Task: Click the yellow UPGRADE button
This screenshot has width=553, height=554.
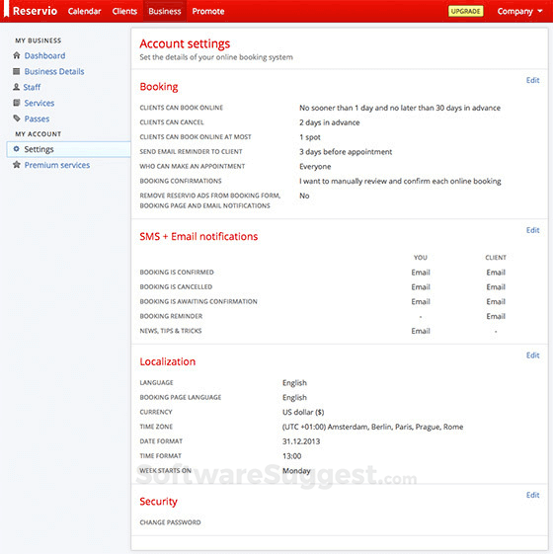Action: point(465,11)
